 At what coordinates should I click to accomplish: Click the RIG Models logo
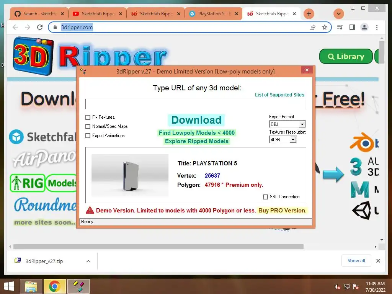[x=44, y=183]
